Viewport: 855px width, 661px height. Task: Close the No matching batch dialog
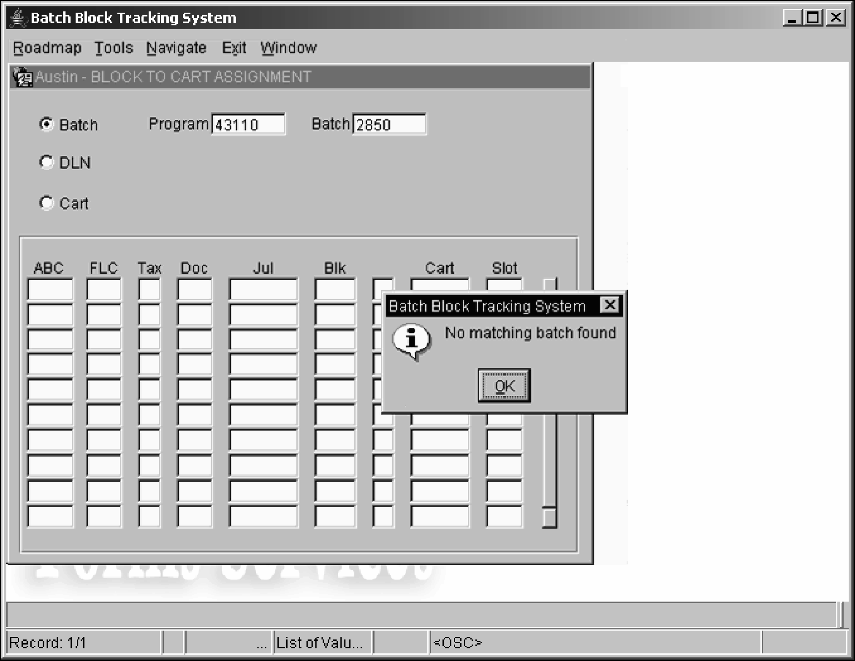609,305
